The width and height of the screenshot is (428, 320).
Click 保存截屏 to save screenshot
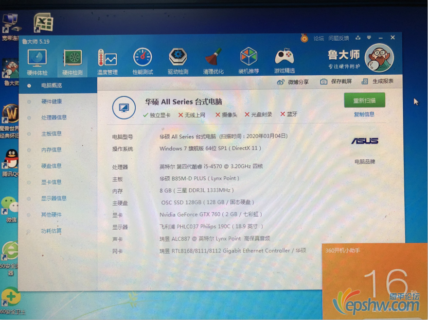(x=336, y=82)
